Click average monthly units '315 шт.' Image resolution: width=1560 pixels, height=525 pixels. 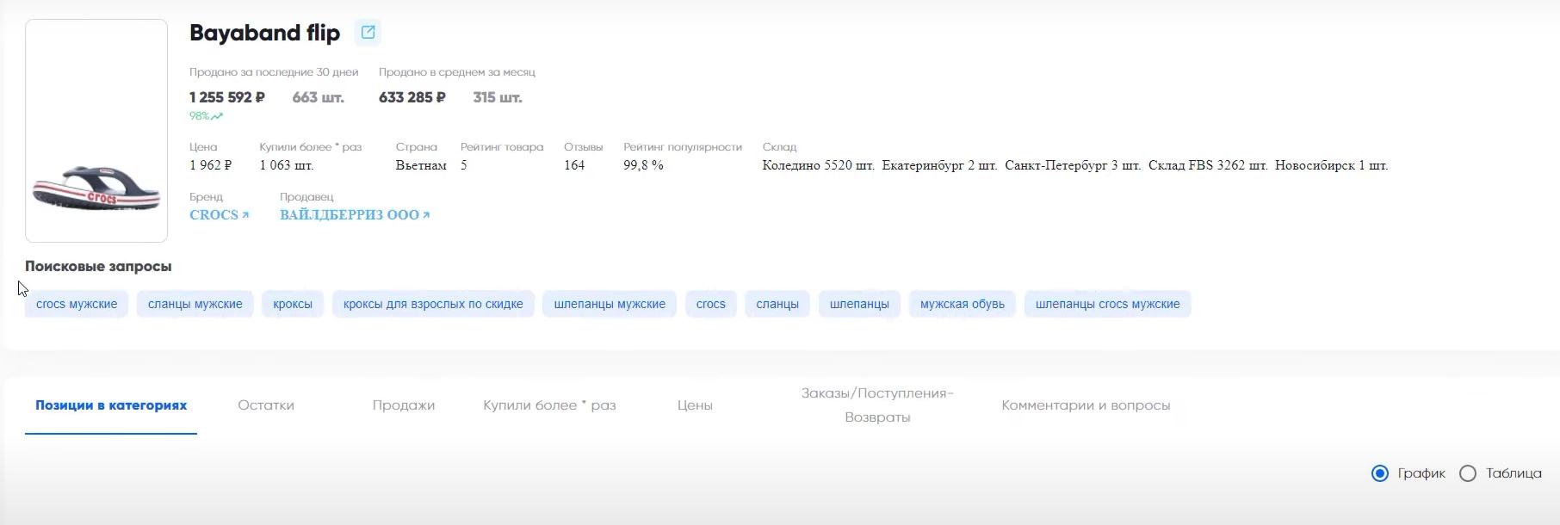[498, 97]
